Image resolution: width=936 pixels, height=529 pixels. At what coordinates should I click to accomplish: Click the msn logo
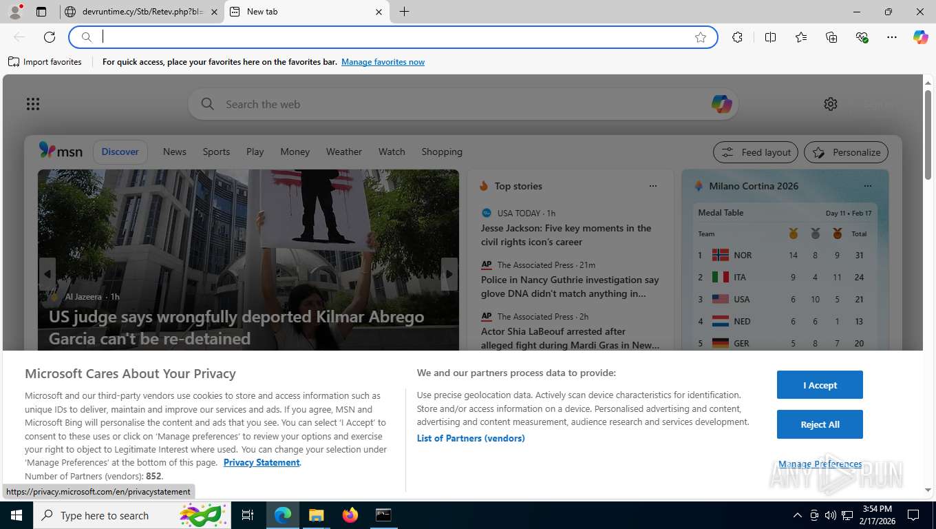(x=61, y=151)
